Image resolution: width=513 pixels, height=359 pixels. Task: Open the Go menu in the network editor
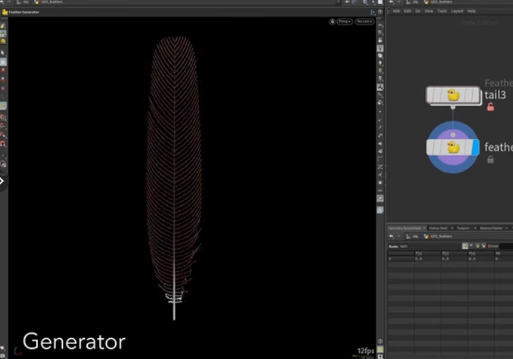click(x=418, y=11)
